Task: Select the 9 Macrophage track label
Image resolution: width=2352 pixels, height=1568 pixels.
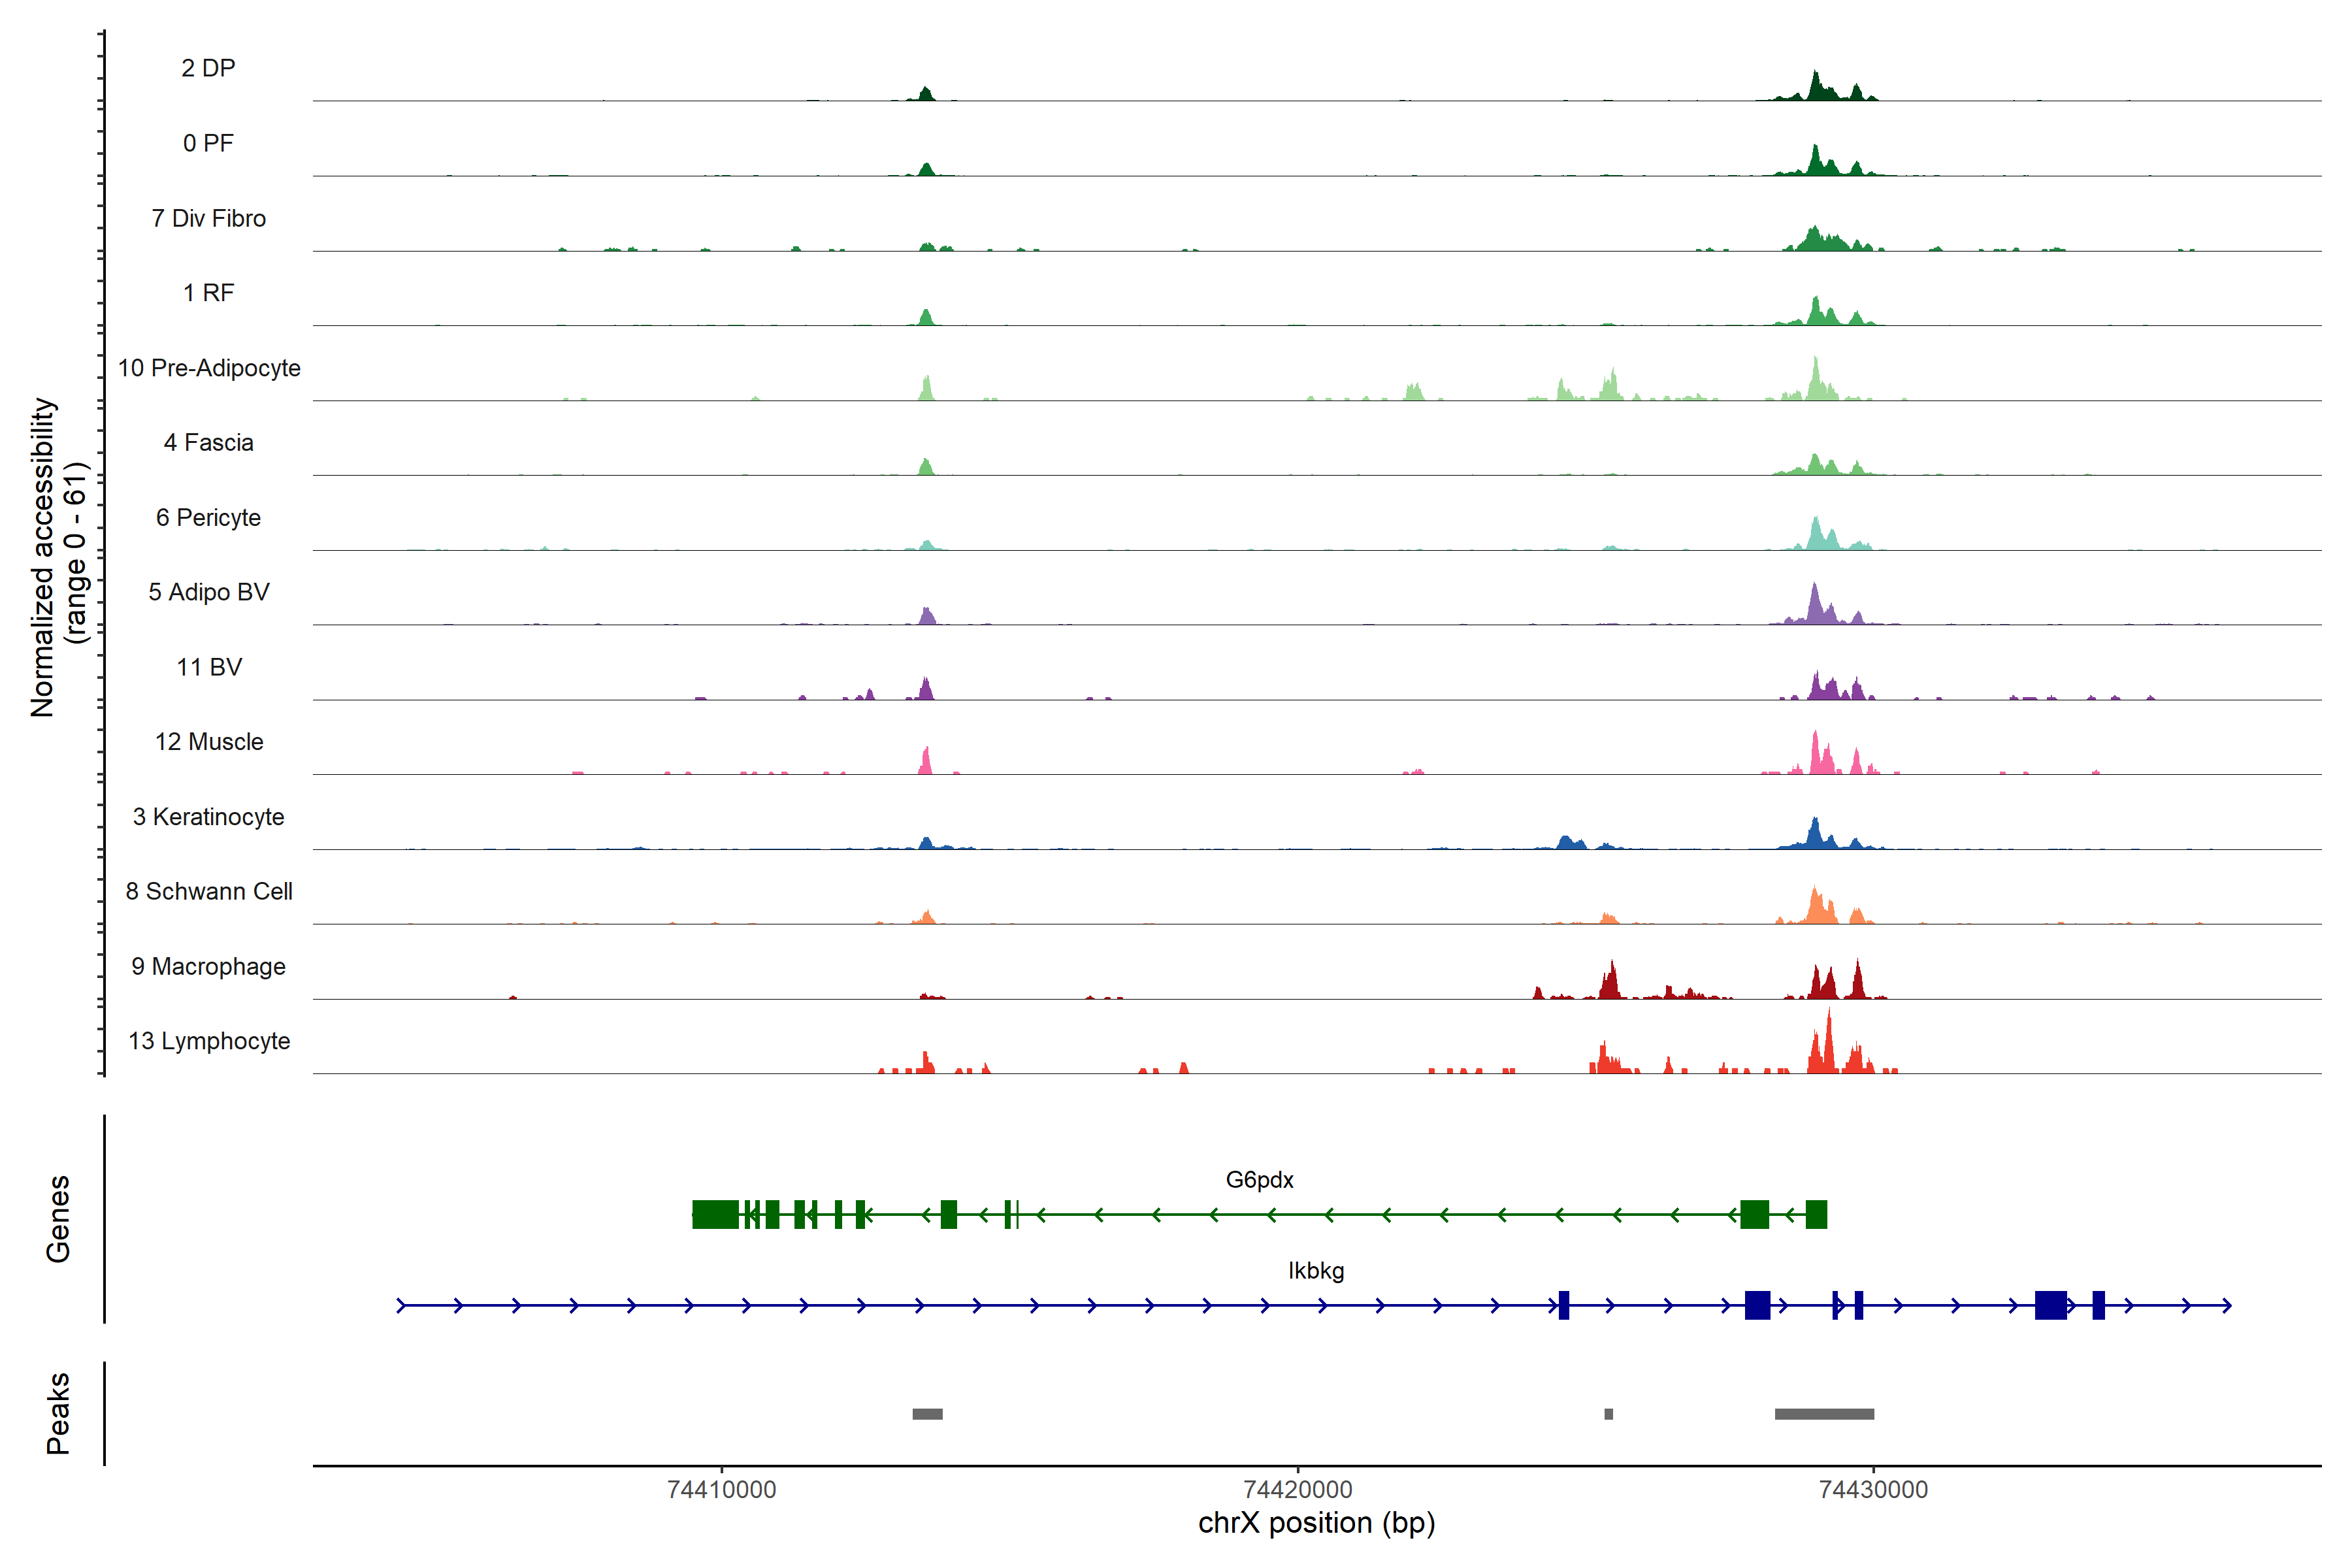Action: pyautogui.click(x=208, y=966)
